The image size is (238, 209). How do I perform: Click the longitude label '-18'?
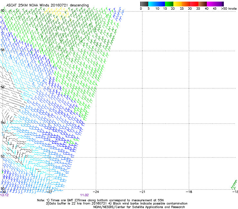(x=189, y=192)
